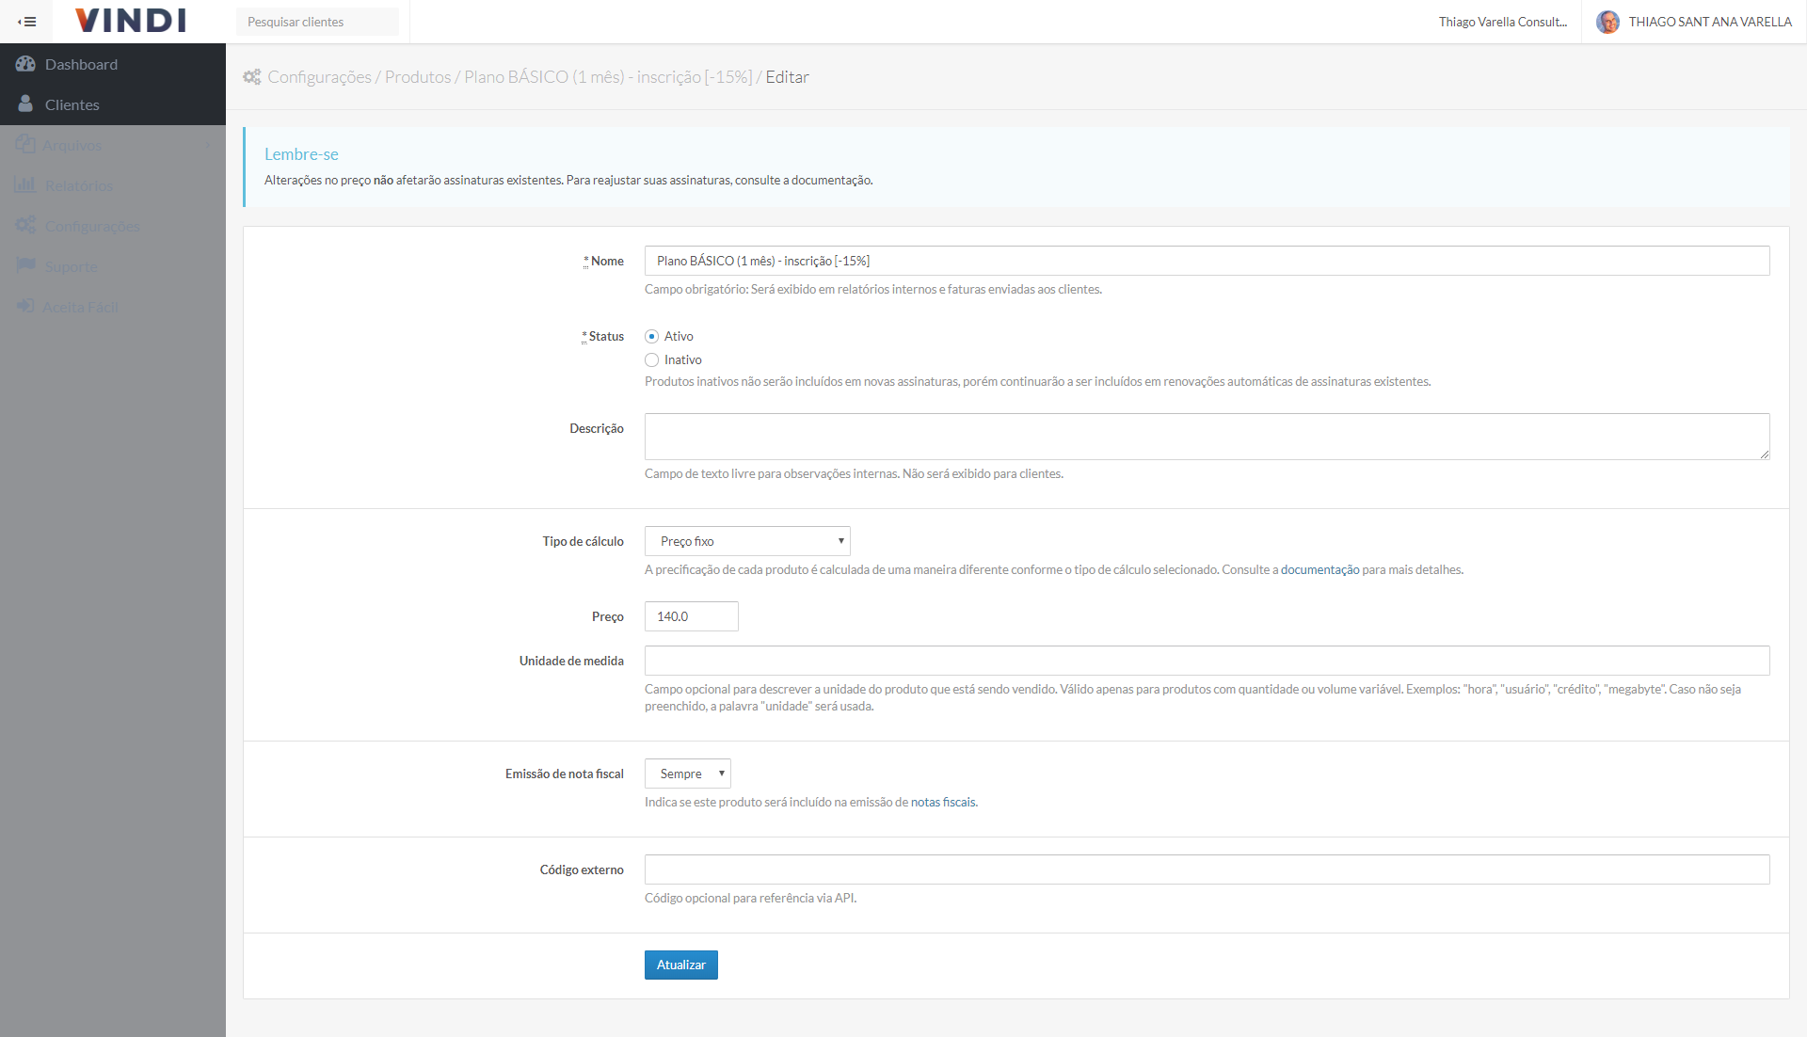
Task: Open the Emissão de nota fiscal dropdown
Action: click(687, 774)
